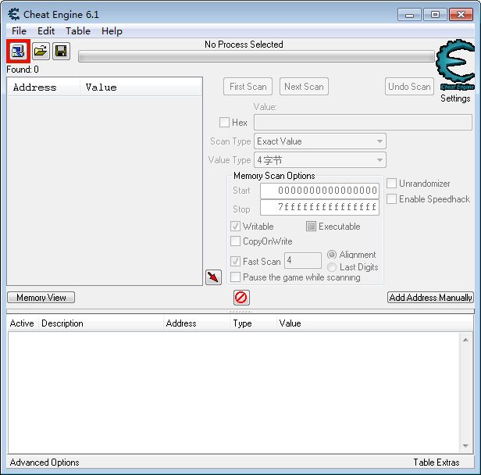The width and height of the screenshot is (481, 475).
Task: Click the panel splitter grip above address table
Action: click(241, 312)
